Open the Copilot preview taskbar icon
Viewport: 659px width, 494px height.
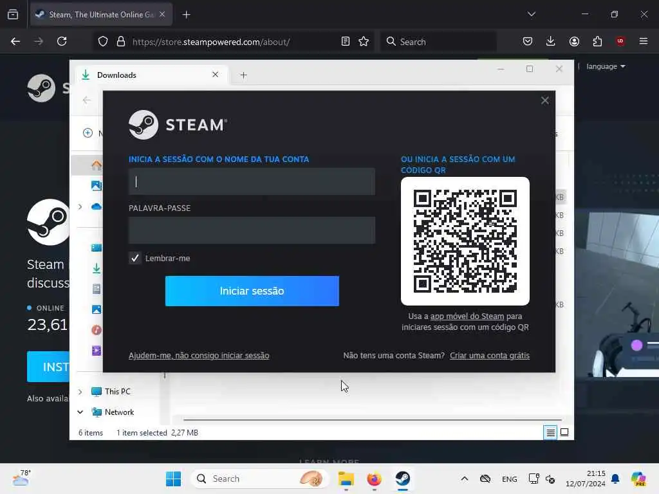pos(638,479)
